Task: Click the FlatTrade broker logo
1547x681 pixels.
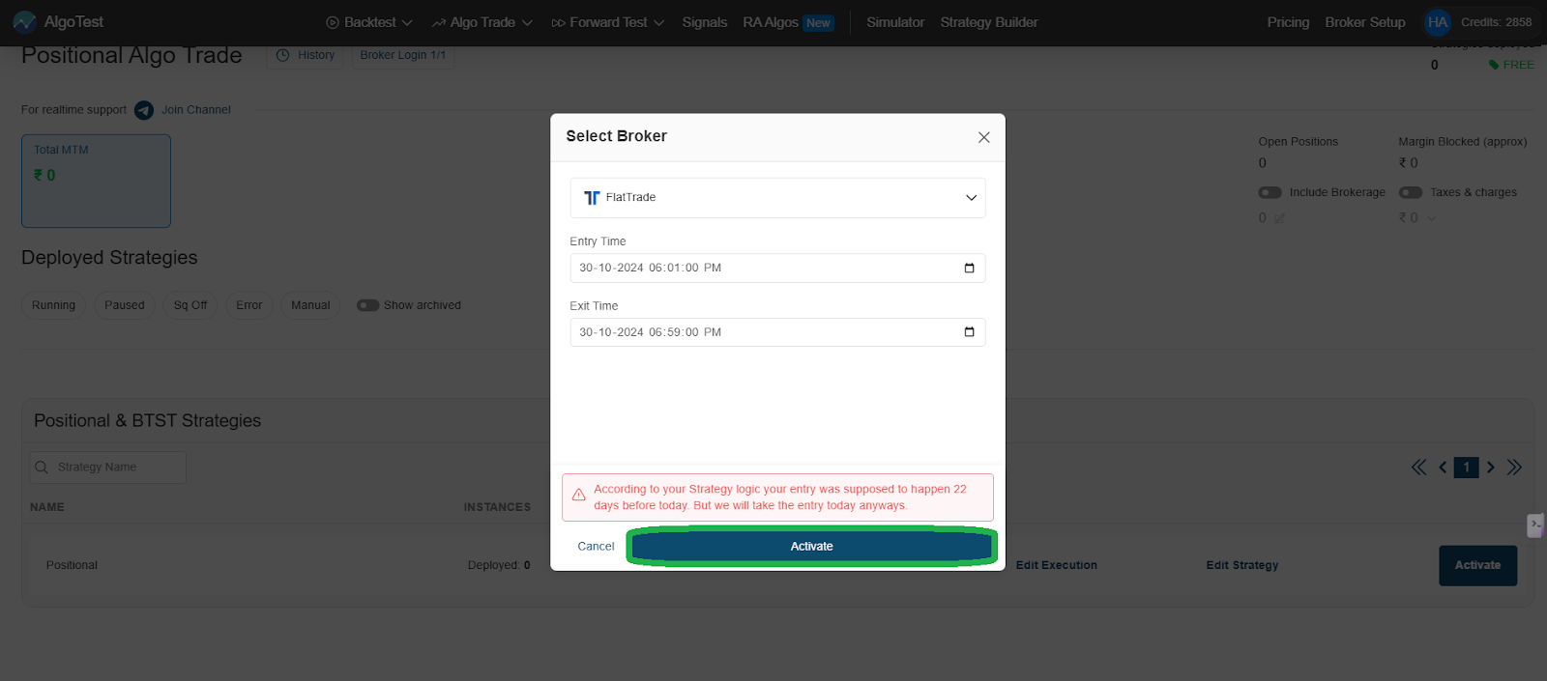Action: pos(592,198)
